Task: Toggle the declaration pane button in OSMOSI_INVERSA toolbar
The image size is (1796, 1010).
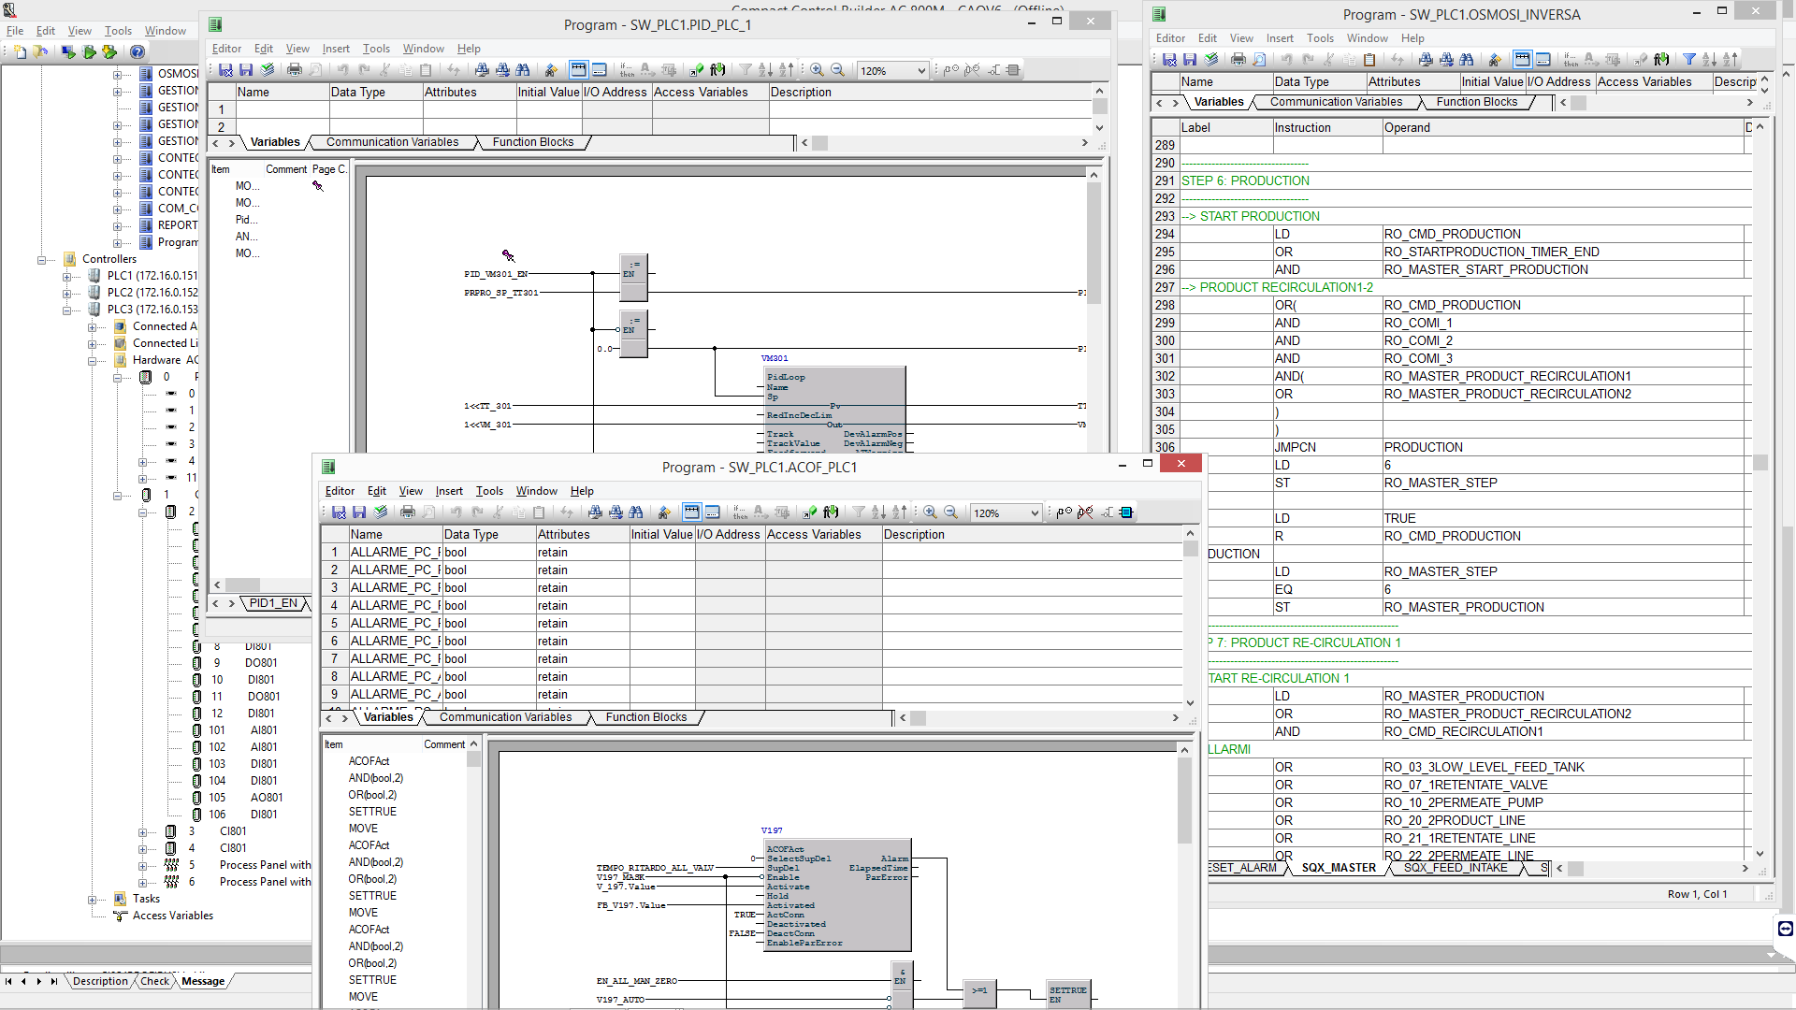Action: (x=1523, y=60)
